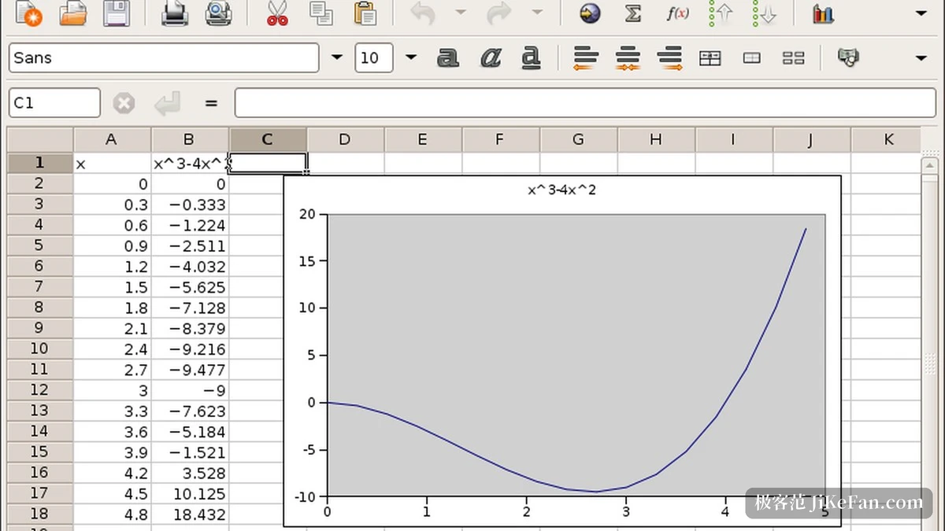945x531 pixels.
Task: Redo the last undone action
Action: pyautogui.click(x=498, y=13)
